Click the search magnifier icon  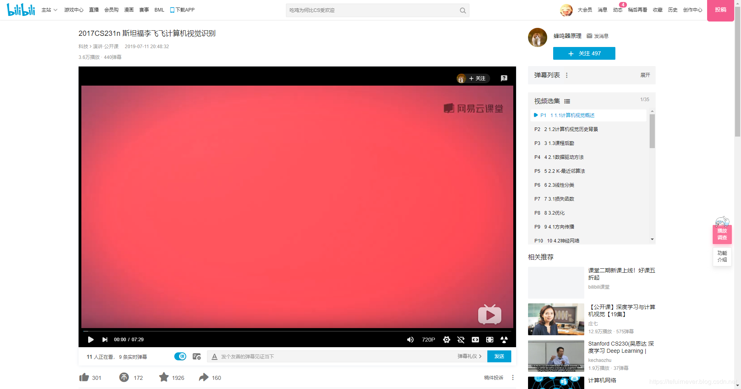(463, 10)
